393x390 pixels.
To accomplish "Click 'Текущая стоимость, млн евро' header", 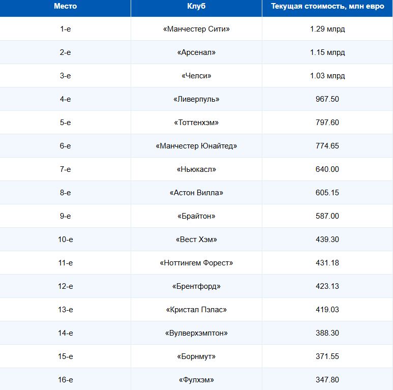I will 327,8.
